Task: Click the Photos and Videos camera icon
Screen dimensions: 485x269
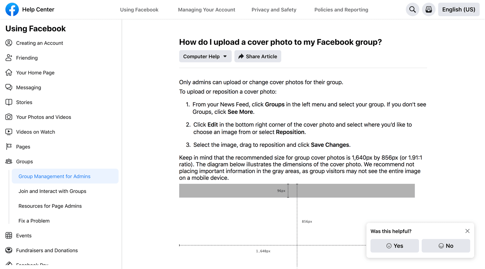Action: 9,117
